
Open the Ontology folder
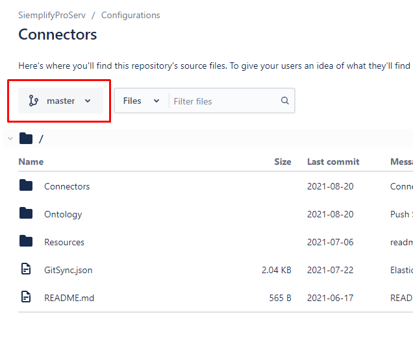coord(63,214)
